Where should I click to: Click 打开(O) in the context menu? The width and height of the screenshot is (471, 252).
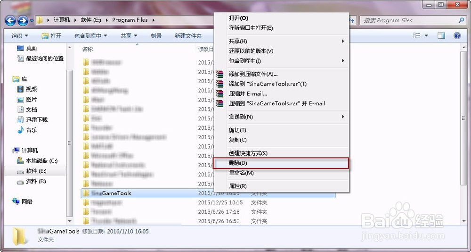pos(281,18)
